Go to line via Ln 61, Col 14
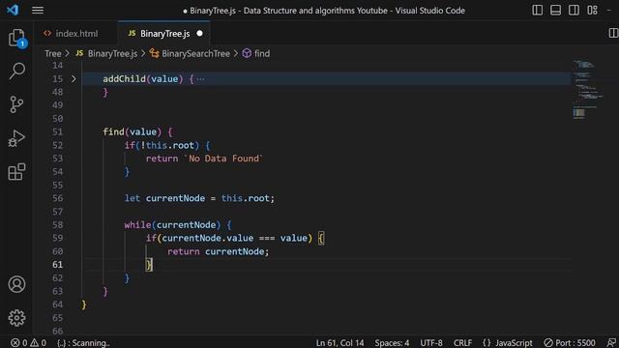This screenshot has height=348, width=619. pyautogui.click(x=339, y=343)
